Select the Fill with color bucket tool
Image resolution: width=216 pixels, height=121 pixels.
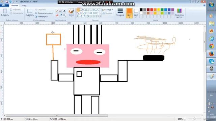tap(61, 11)
